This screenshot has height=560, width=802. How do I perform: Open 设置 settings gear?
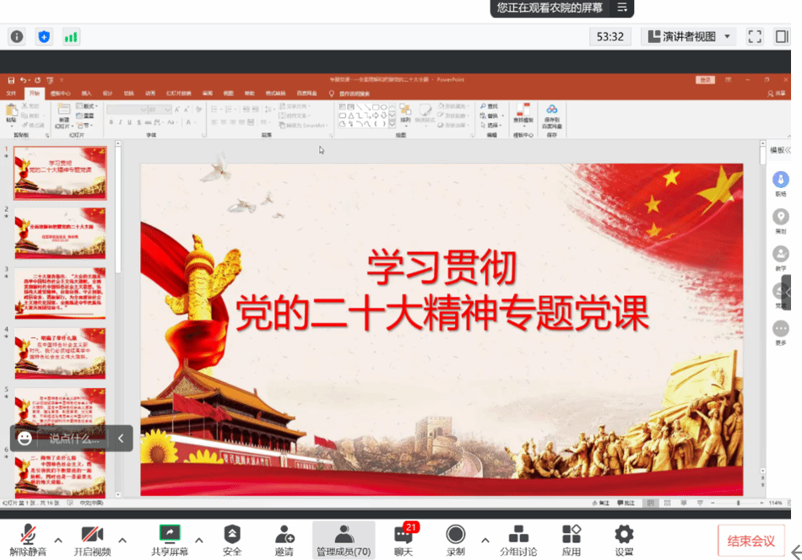624,540
